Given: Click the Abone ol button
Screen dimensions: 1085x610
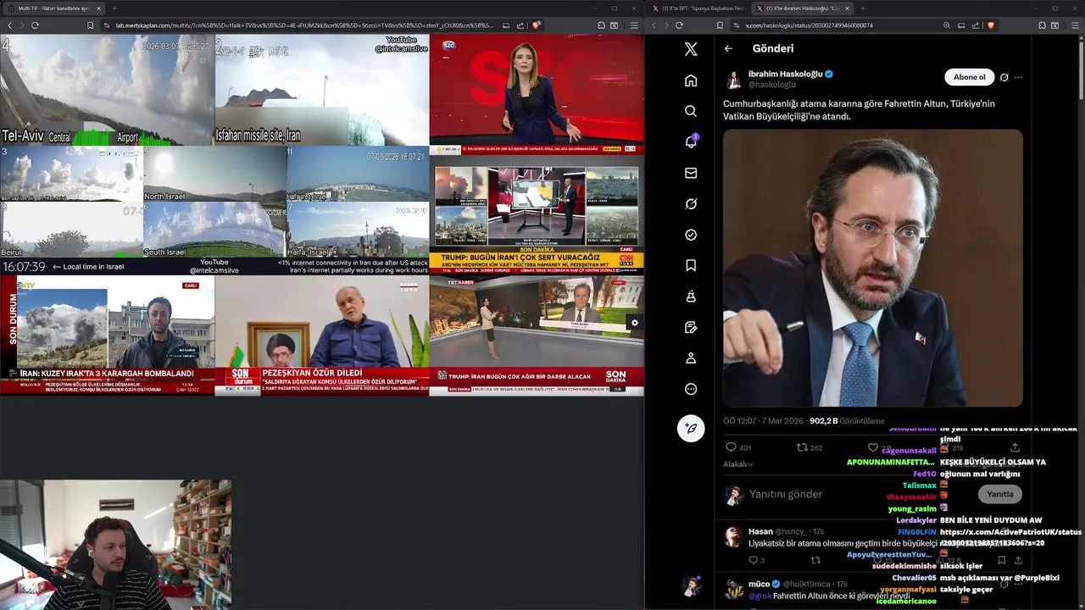Looking at the screenshot, I should 969,77.
